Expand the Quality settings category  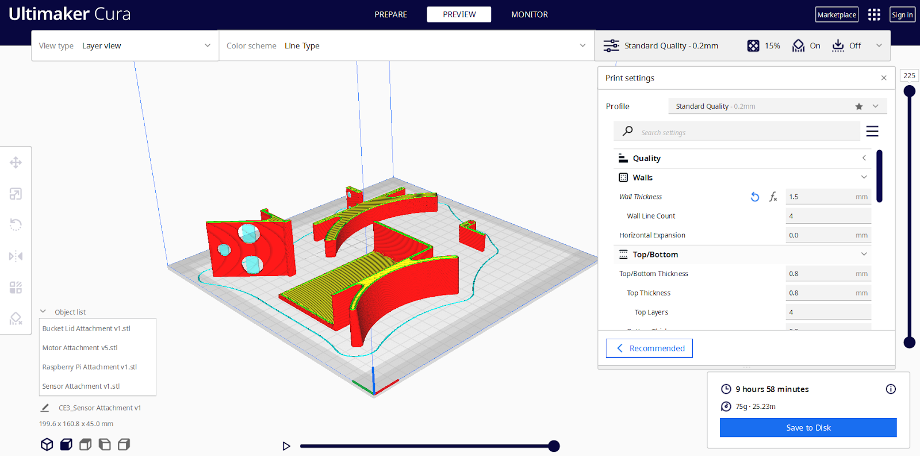(x=743, y=158)
